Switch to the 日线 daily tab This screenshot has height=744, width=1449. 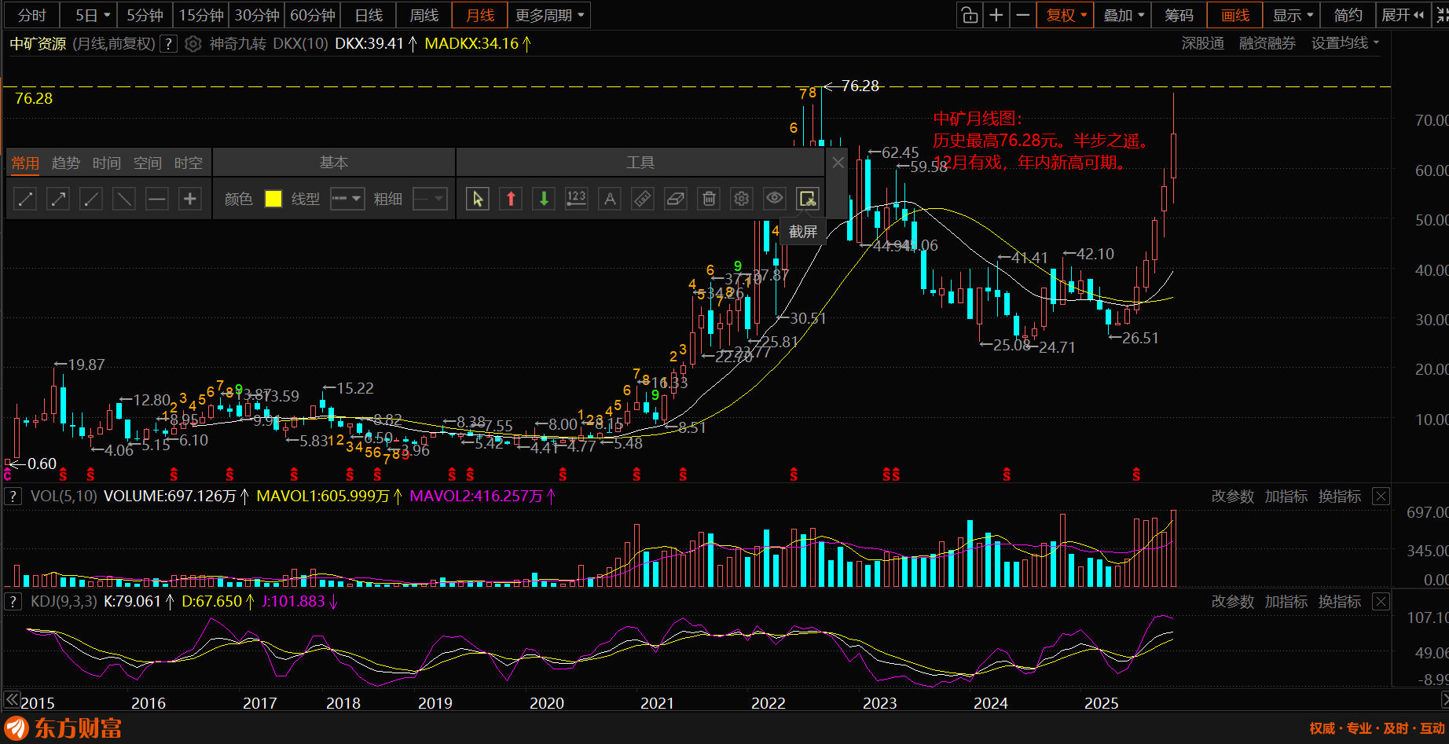[x=369, y=15]
